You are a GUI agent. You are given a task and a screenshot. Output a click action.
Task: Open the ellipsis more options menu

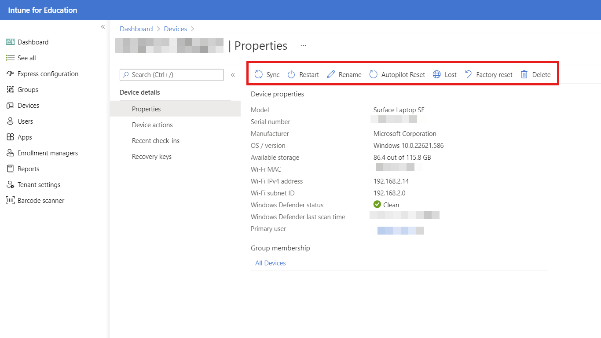pos(303,45)
